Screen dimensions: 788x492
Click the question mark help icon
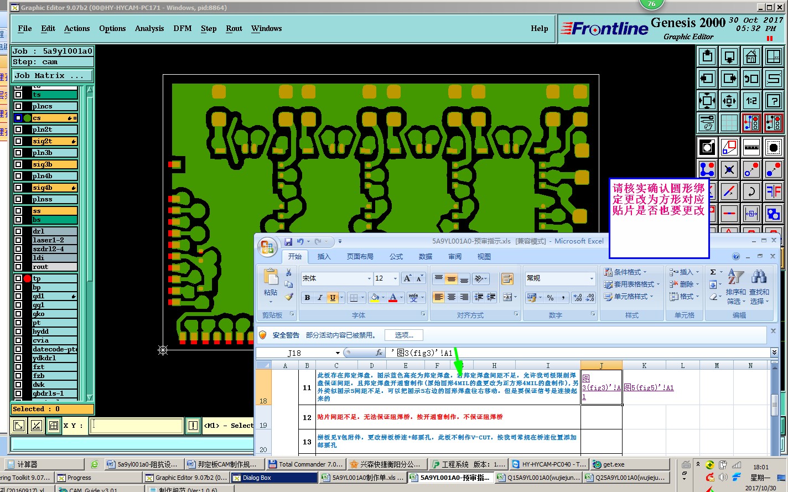[774, 101]
